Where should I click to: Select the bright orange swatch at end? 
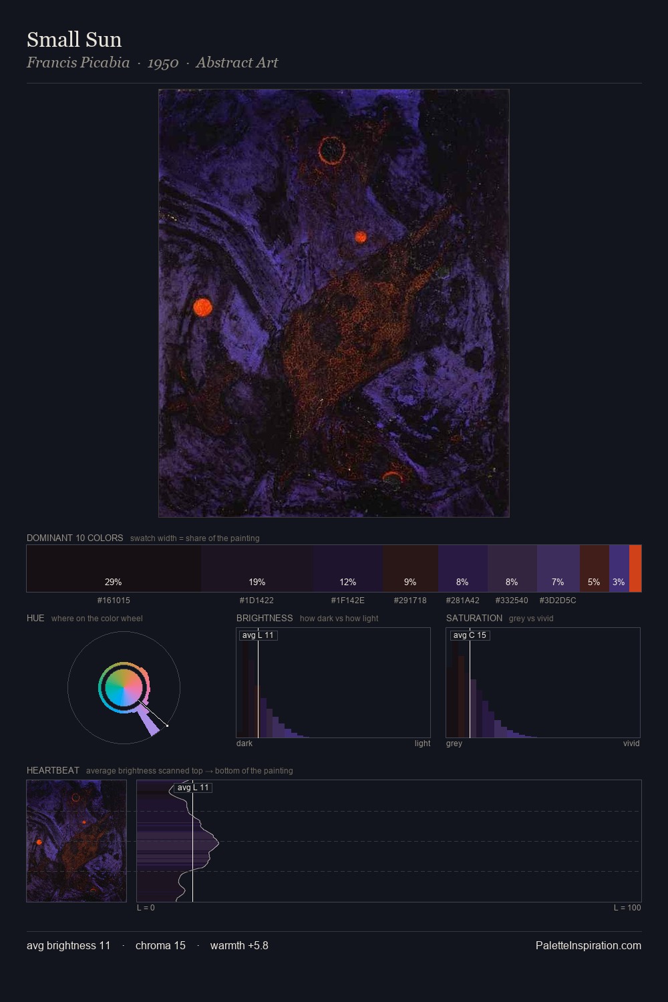[x=635, y=568]
